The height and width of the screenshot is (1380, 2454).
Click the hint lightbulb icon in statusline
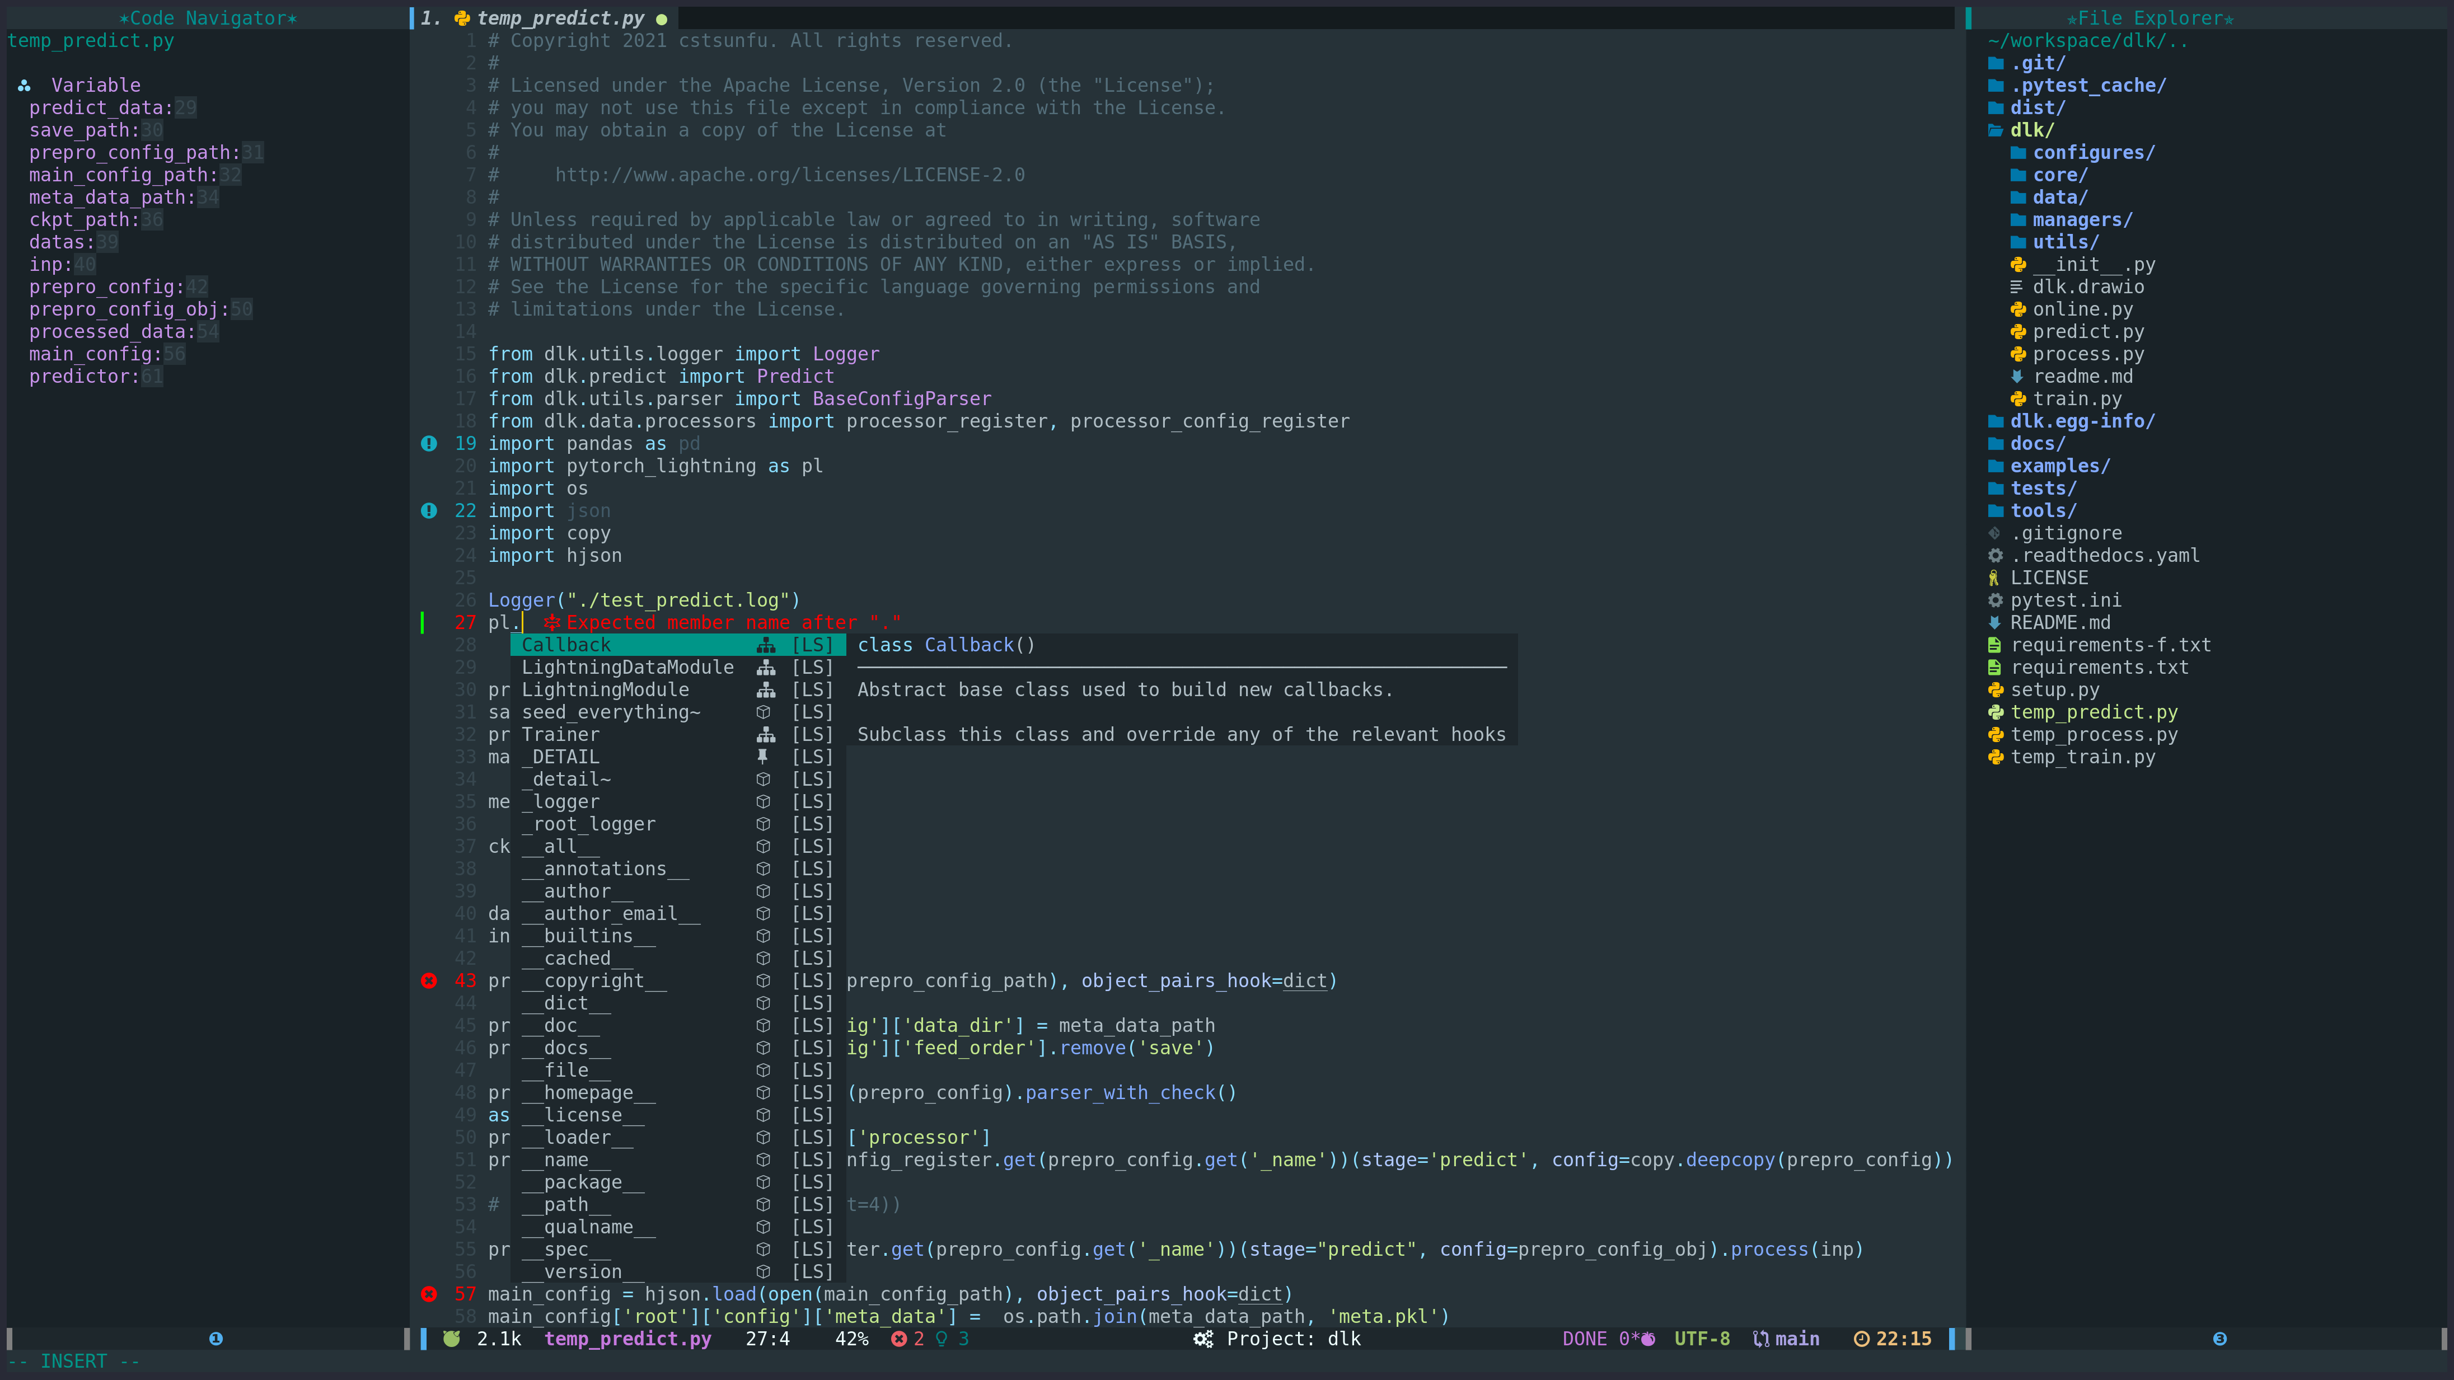942,1338
